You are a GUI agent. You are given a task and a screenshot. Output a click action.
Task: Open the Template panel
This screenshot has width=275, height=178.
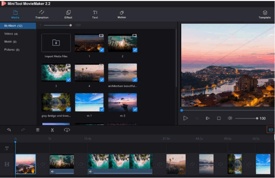tap(265, 15)
